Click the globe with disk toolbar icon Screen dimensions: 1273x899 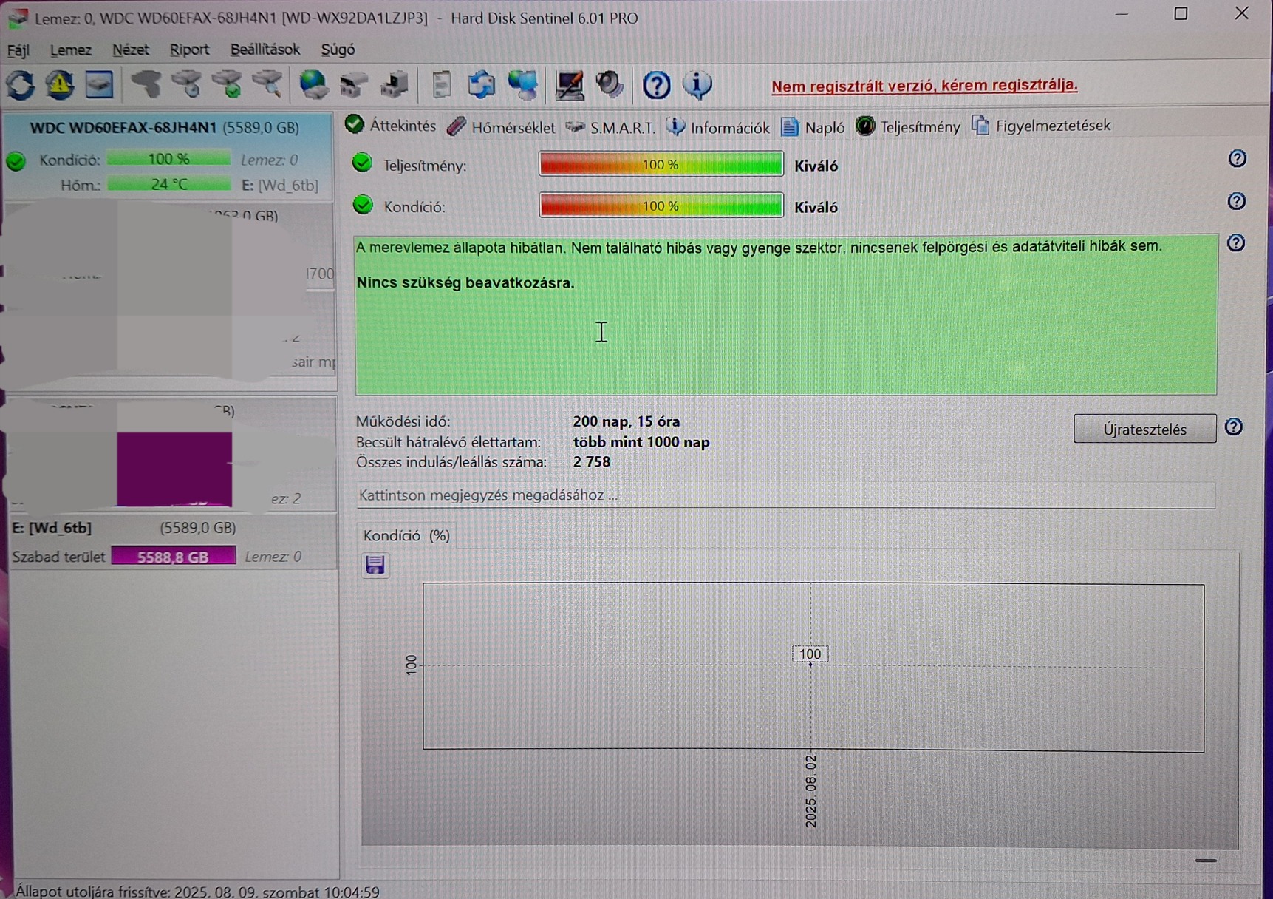[x=314, y=85]
